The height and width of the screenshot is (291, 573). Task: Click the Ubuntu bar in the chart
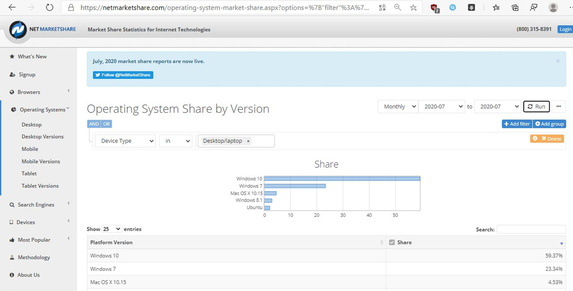point(267,208)
